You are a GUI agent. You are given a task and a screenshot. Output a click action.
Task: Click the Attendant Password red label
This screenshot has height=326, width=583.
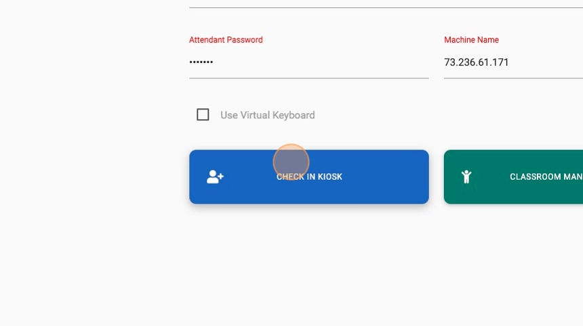tap(226, 40)
